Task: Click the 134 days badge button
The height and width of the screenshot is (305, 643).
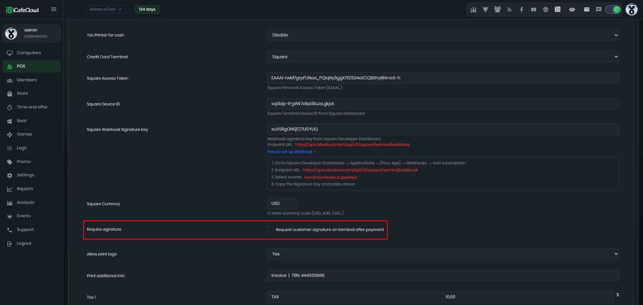Action: 147,9
